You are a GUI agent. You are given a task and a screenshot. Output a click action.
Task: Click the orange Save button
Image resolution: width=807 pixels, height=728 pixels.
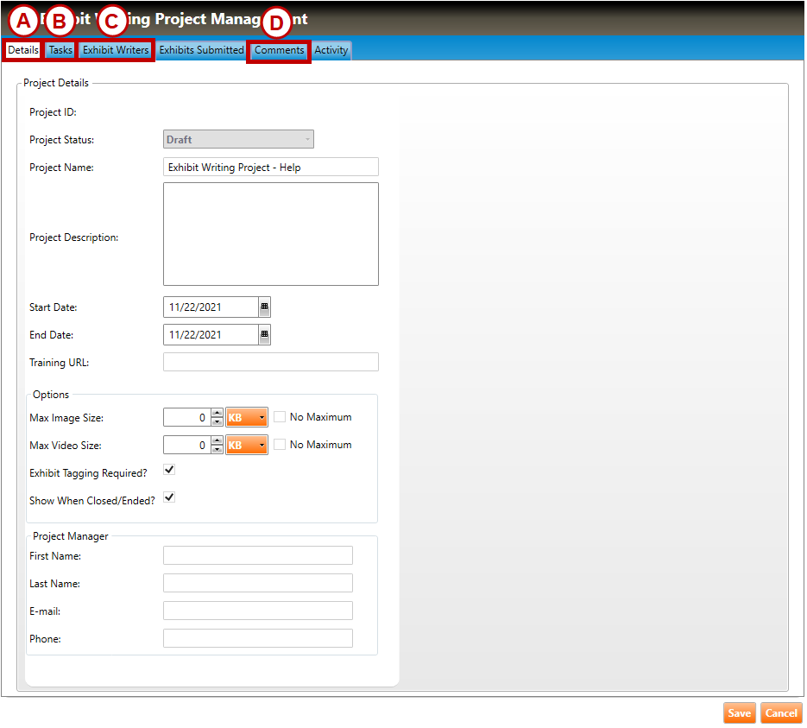[x=739, y=713]
